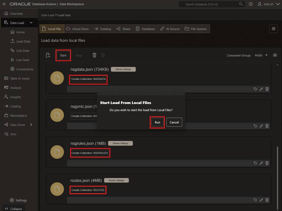Delete nsgdata.json with trash icon
This screenshot has height=211, width=282.
pos(267,89)
